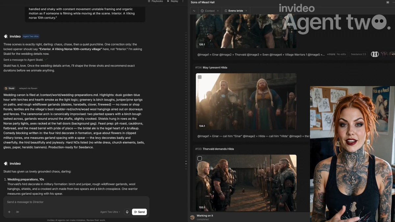This screenshot has width=395, height=222.
Task: Click the fast-forward icon in message box
Action: tap(17, 212)
